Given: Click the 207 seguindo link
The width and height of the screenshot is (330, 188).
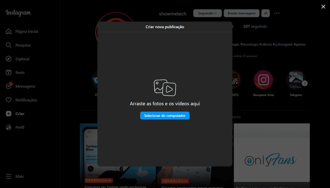Looking at the screenshot, I should (255, 26).
